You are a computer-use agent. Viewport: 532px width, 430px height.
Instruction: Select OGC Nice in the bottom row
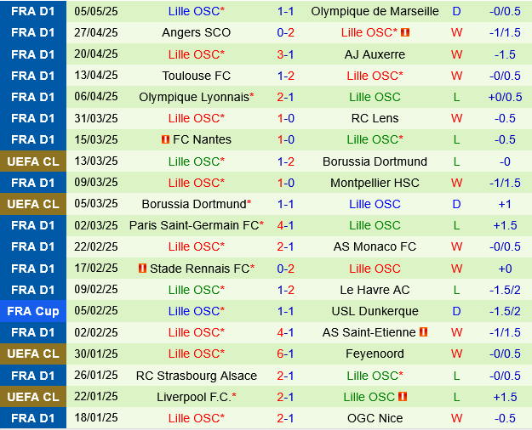[375, 418]
